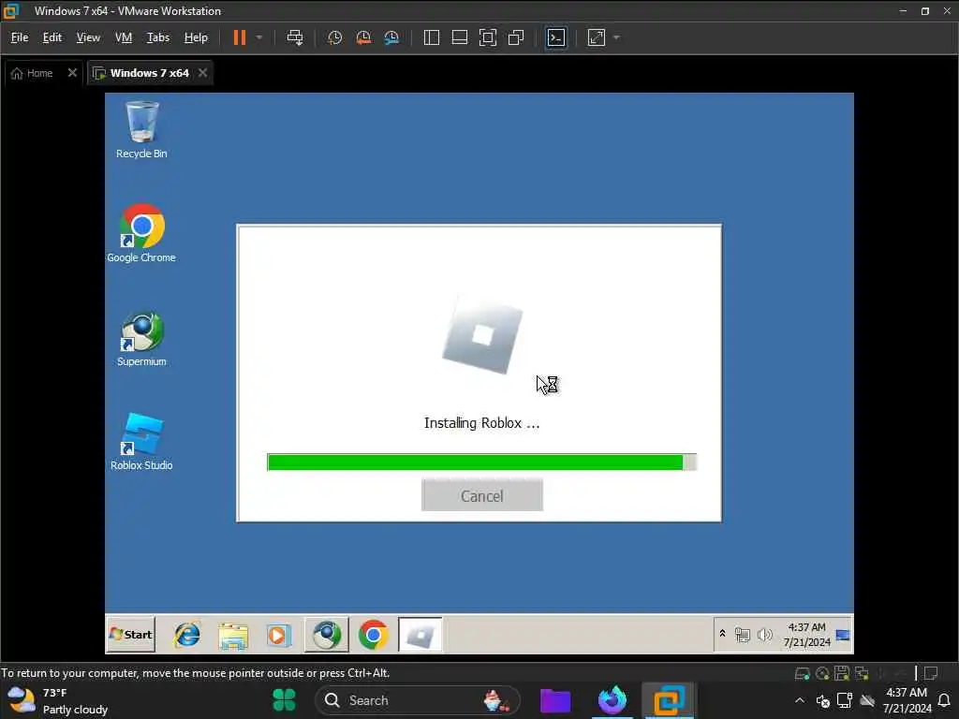Click the network adapter status icon
Viewport: 959px width, 719px height.
point(863,674)
